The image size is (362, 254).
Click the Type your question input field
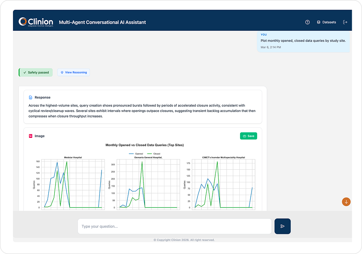[x=174, y=226]
